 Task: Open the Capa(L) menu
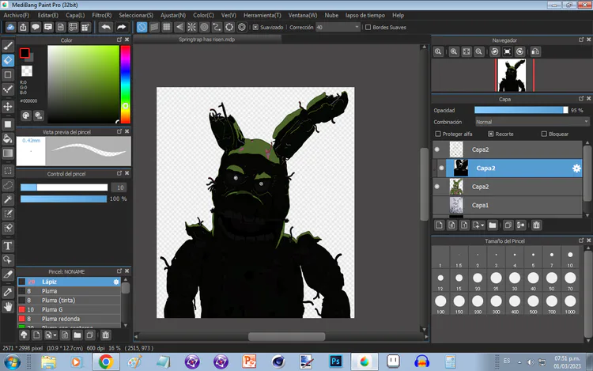click(75, 15)
